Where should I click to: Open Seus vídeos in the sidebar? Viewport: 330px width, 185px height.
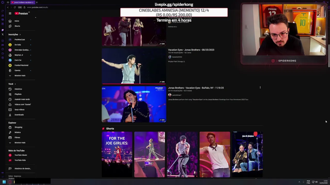click(19, 109)
